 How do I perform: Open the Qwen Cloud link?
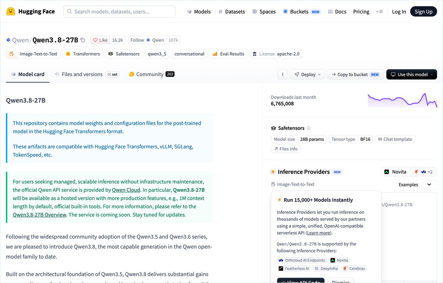(126, 190)
